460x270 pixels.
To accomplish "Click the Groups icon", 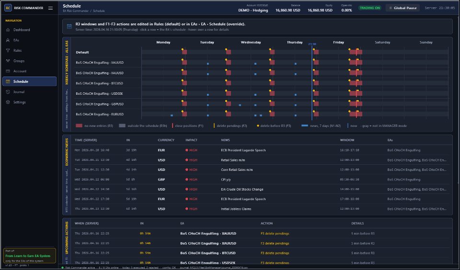I will 8,61.
